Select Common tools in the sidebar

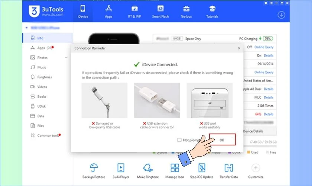48,135
